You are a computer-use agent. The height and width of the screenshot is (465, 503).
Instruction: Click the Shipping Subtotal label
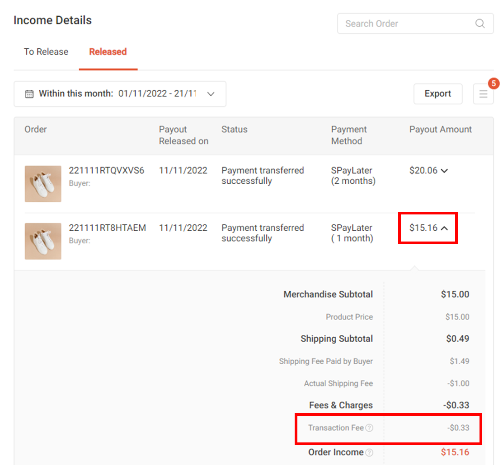click(x=337, y=339)
